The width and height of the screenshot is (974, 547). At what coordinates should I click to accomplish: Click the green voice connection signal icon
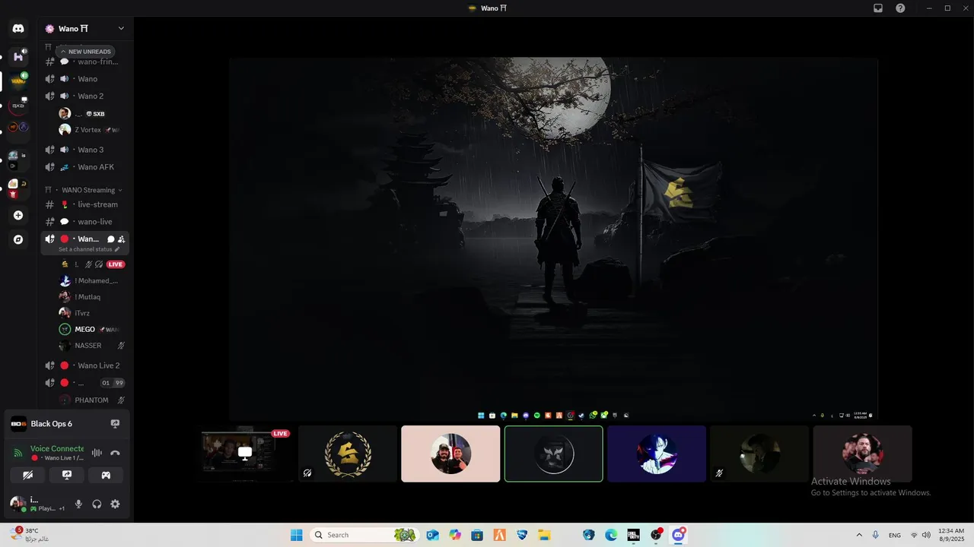(18, 453)
